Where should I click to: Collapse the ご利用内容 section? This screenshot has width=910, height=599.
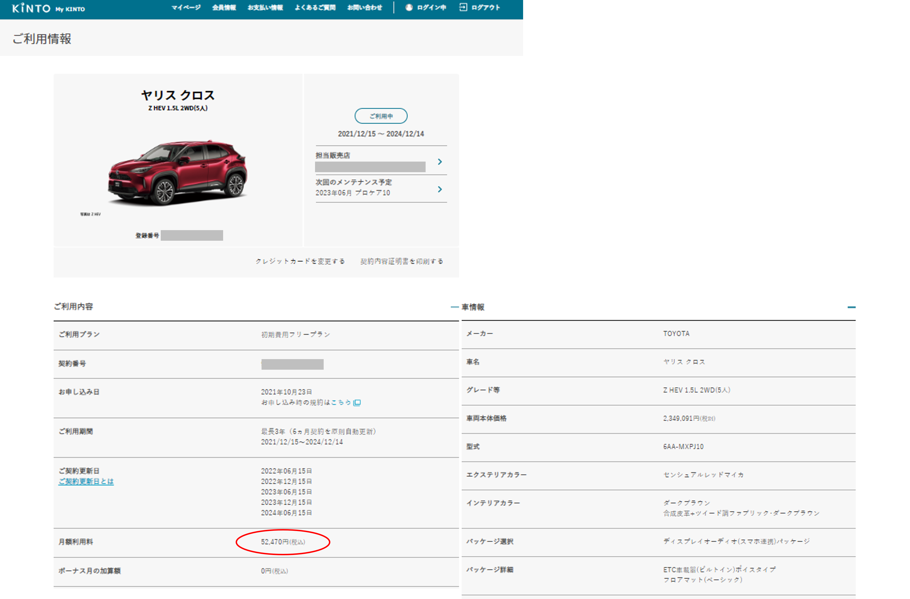[x=454, y=307]
